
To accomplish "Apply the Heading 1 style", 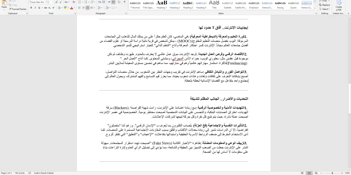I will pyautogui.click(x=161, y=5).
